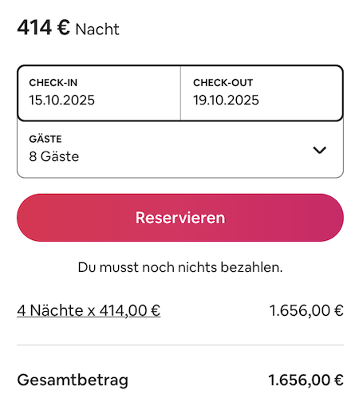Select the 19.10.2025 check-out date

coord(226,100)
